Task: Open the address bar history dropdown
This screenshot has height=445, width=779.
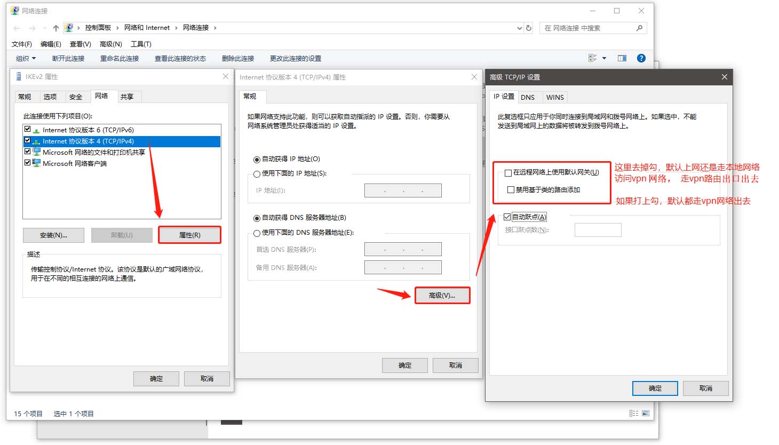Action: [x=520, y=28]
